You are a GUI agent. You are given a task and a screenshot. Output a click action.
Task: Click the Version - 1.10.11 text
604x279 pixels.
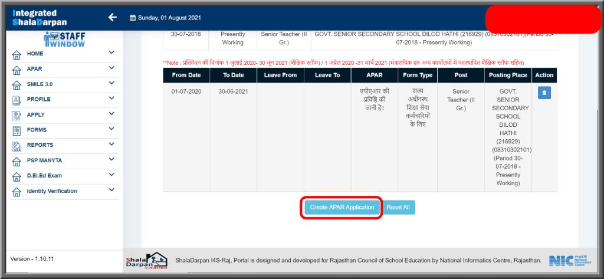tap(32, 259)
